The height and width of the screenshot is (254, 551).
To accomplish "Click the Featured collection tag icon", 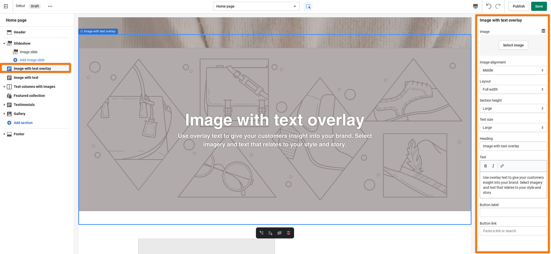I will coord(9,96).
